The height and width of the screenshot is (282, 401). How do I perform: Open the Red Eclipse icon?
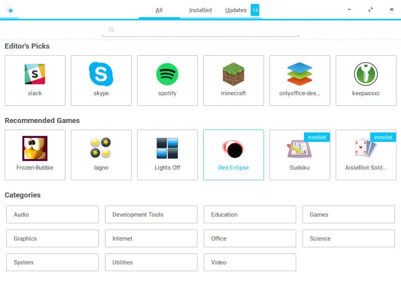234,149
